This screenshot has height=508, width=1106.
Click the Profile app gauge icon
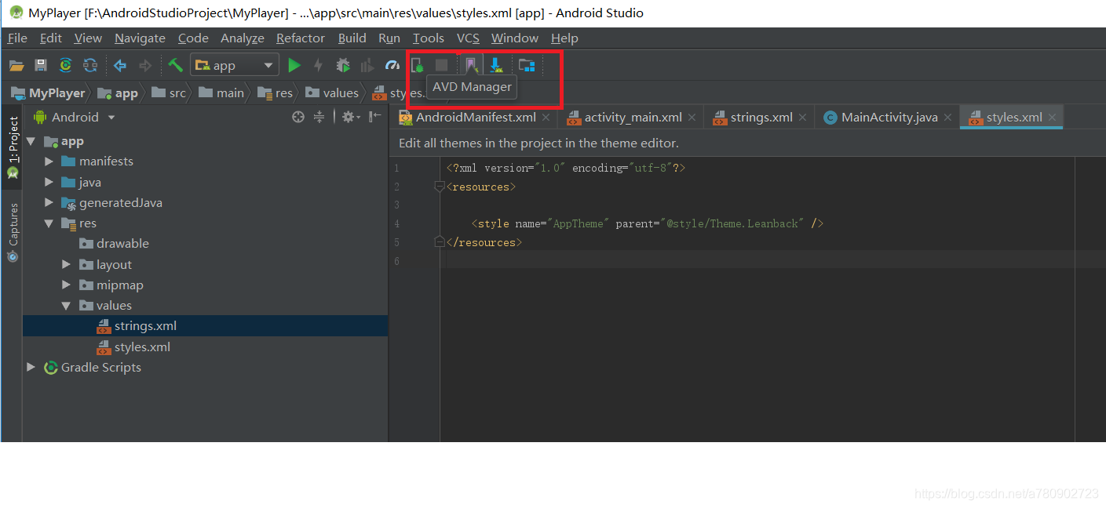392,66
